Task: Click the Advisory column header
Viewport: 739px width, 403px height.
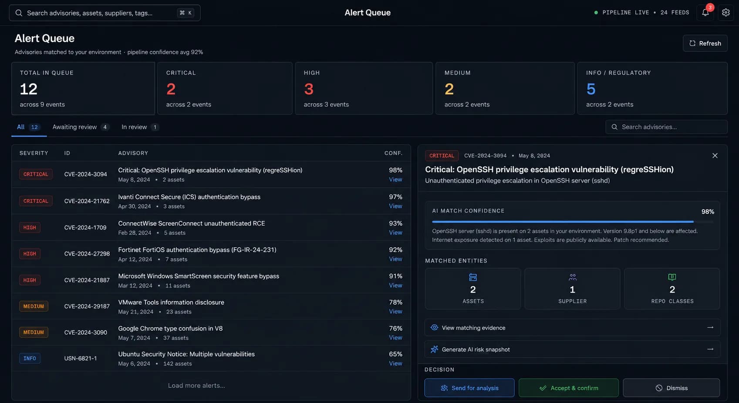Action: tap(133, 153)
